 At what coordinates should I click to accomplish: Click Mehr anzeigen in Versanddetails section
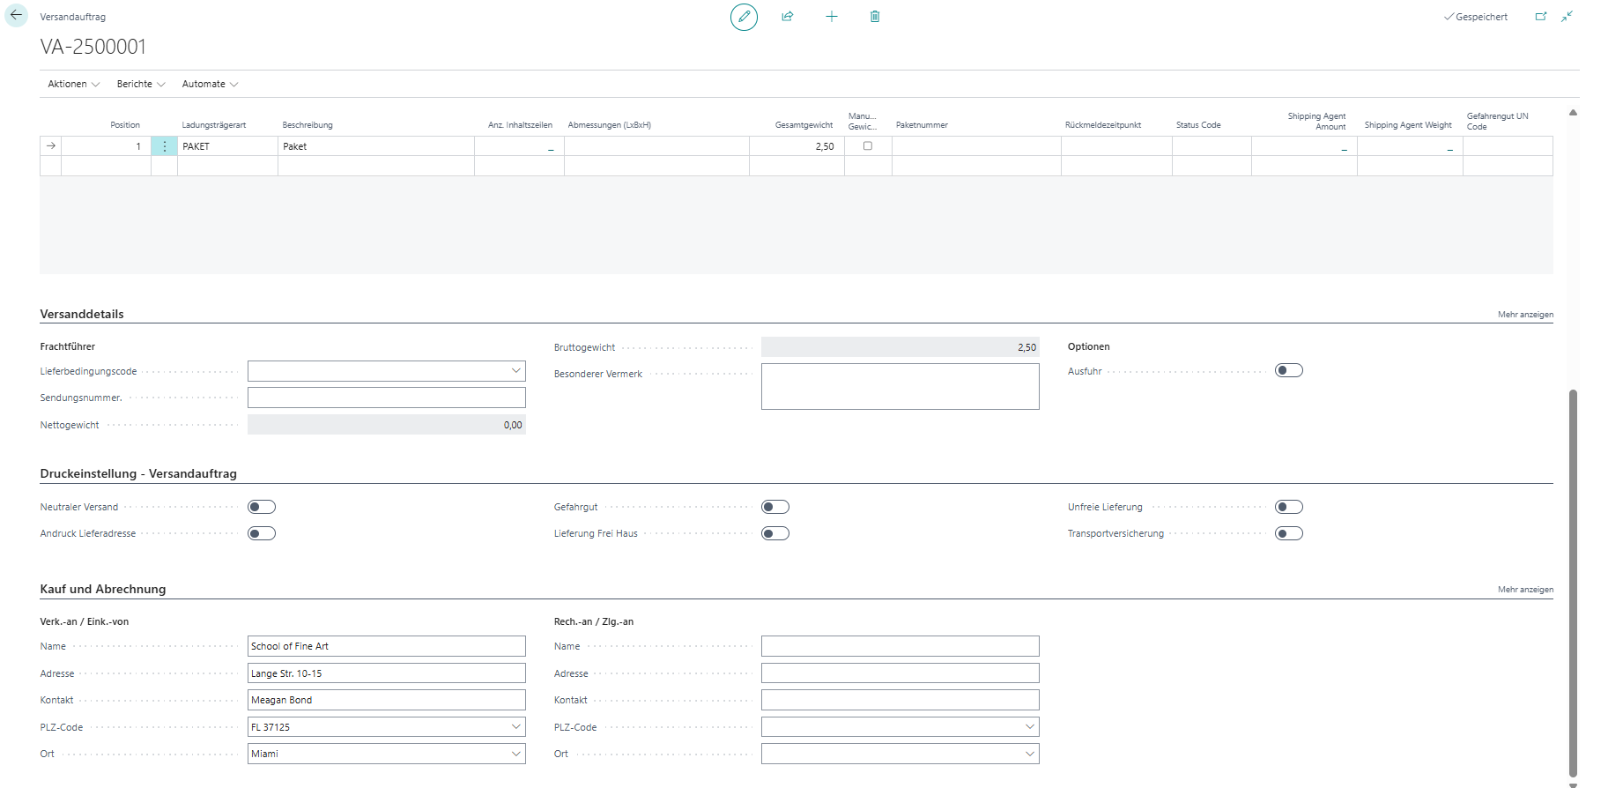pos(1525,315)
